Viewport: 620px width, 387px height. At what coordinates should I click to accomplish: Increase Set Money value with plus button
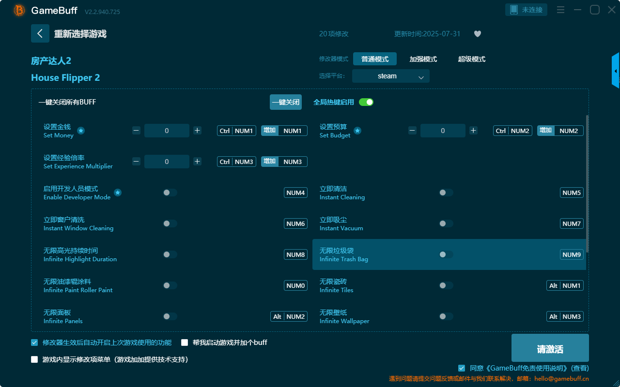[x=197, y=131]
